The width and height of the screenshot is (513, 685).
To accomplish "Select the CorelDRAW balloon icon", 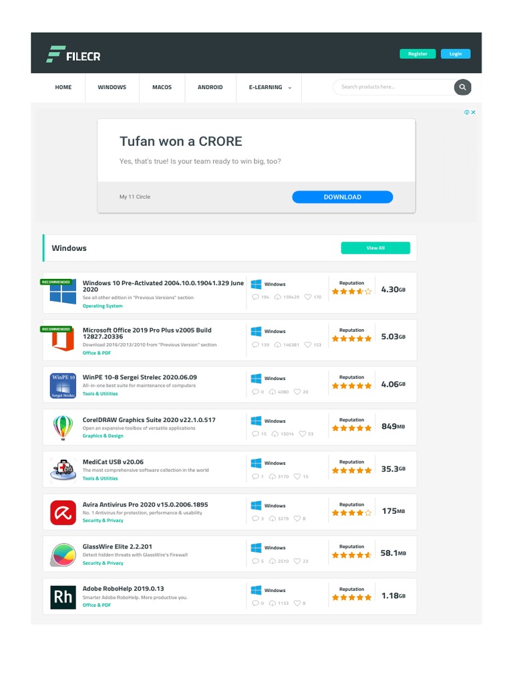I will [x=63, y=427].
